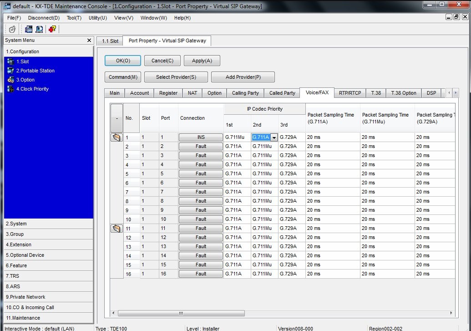Click the INS connection button for port 1

pos(201,137)
